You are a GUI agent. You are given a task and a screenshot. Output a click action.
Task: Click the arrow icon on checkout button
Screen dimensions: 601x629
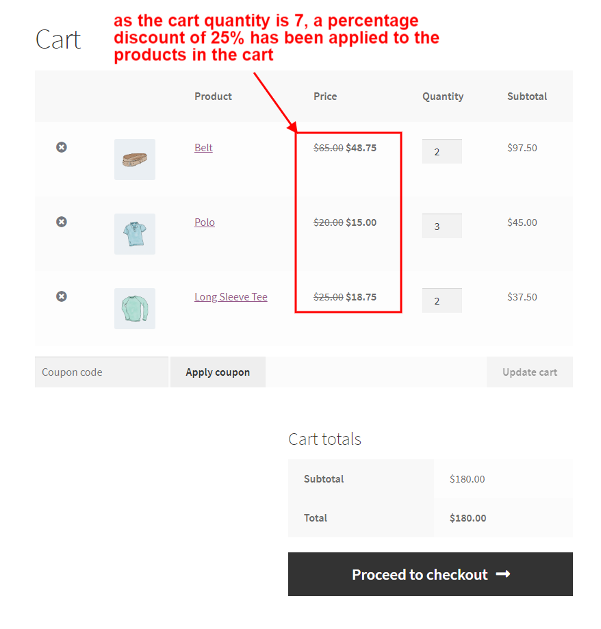[503, 574]
